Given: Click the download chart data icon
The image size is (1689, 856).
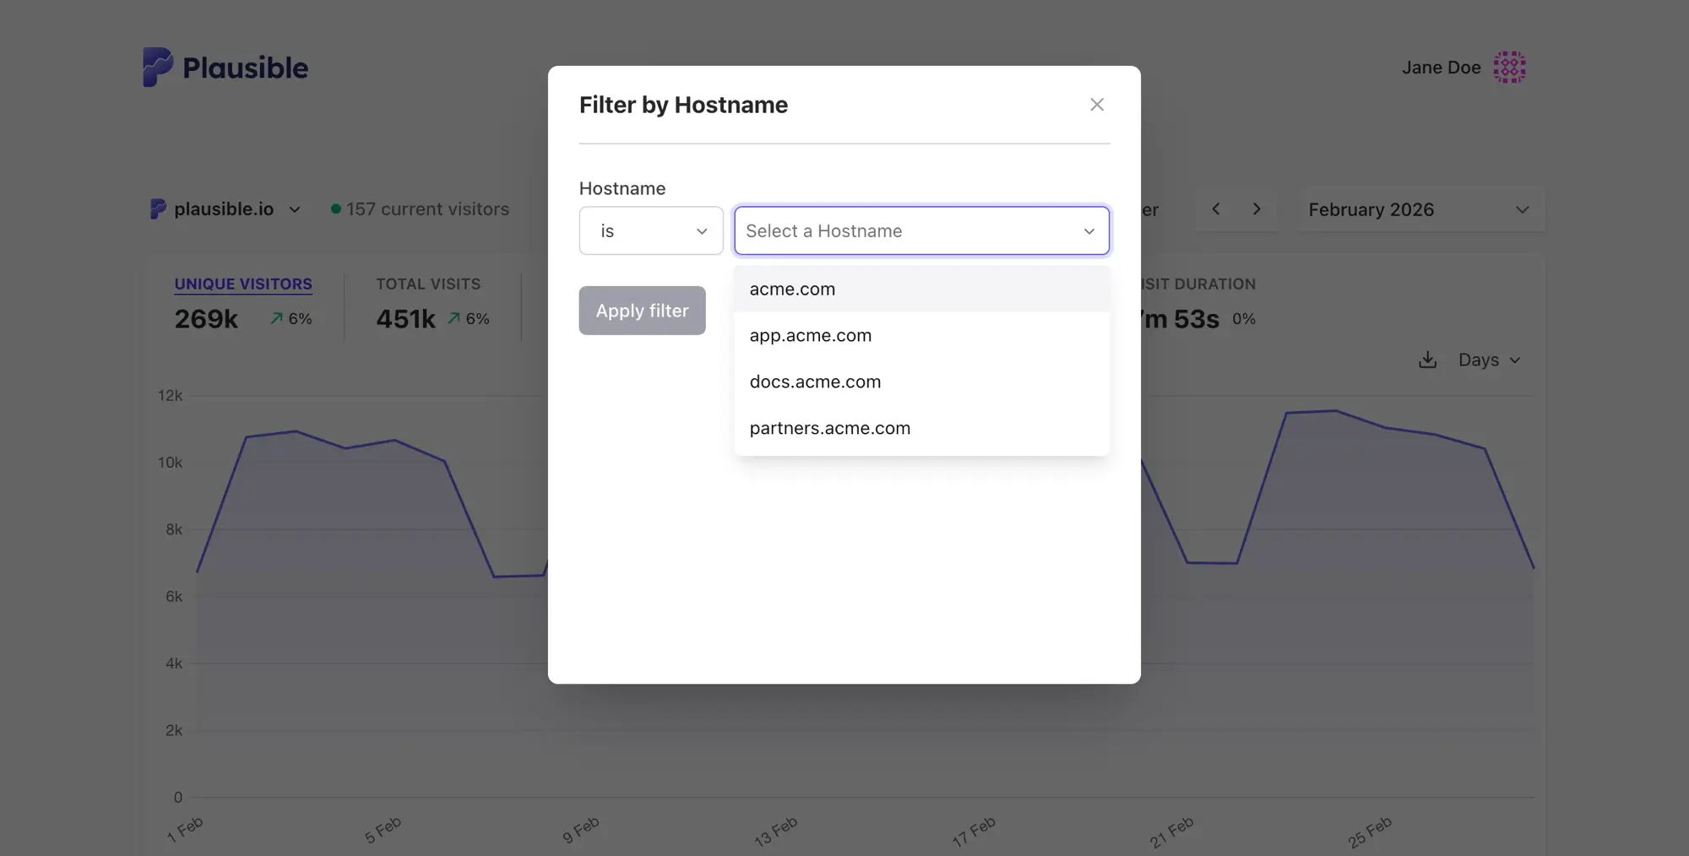Looking at the screenshot, I should click(x=1427, y=360).
